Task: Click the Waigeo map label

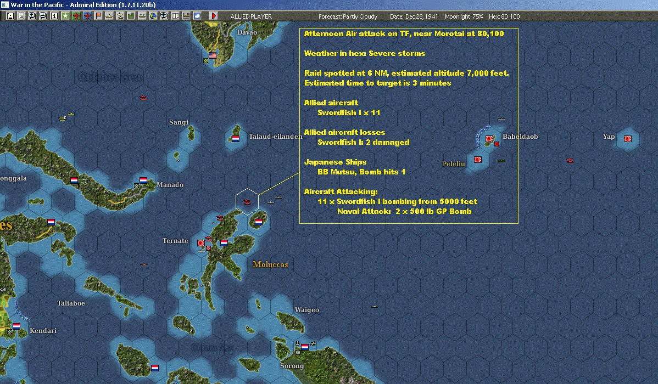Action: [307, 310]
